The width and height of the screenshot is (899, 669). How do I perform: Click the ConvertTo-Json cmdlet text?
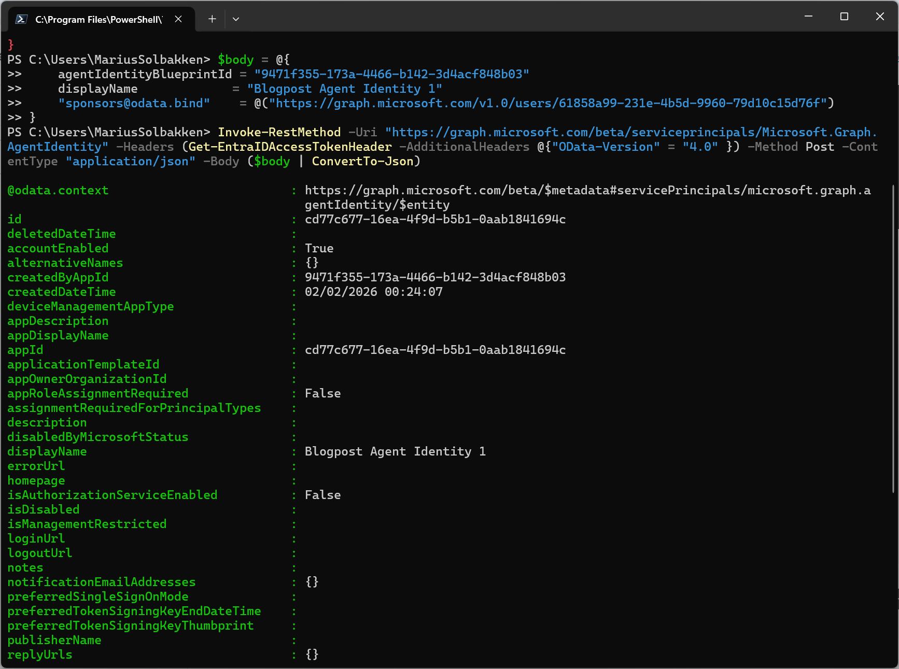pos(362,162)
